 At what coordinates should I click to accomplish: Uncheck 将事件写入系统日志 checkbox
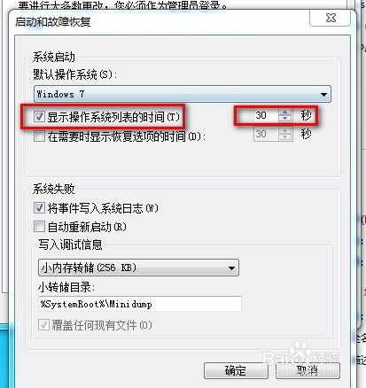tap(39, 208)
